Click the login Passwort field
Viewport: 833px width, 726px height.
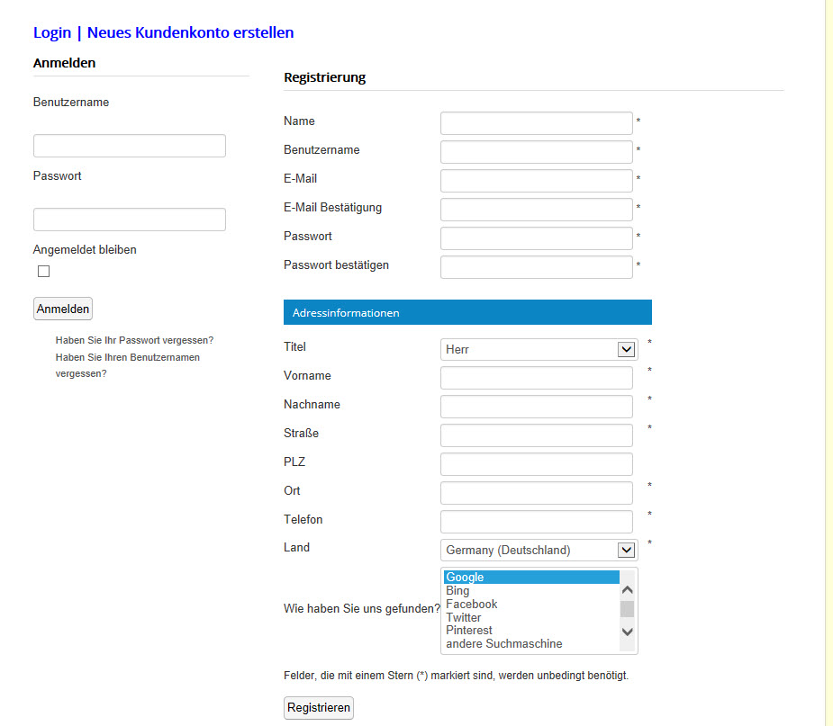pos(130,220)
